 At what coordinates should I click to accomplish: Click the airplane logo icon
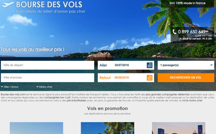pos(8,4)
